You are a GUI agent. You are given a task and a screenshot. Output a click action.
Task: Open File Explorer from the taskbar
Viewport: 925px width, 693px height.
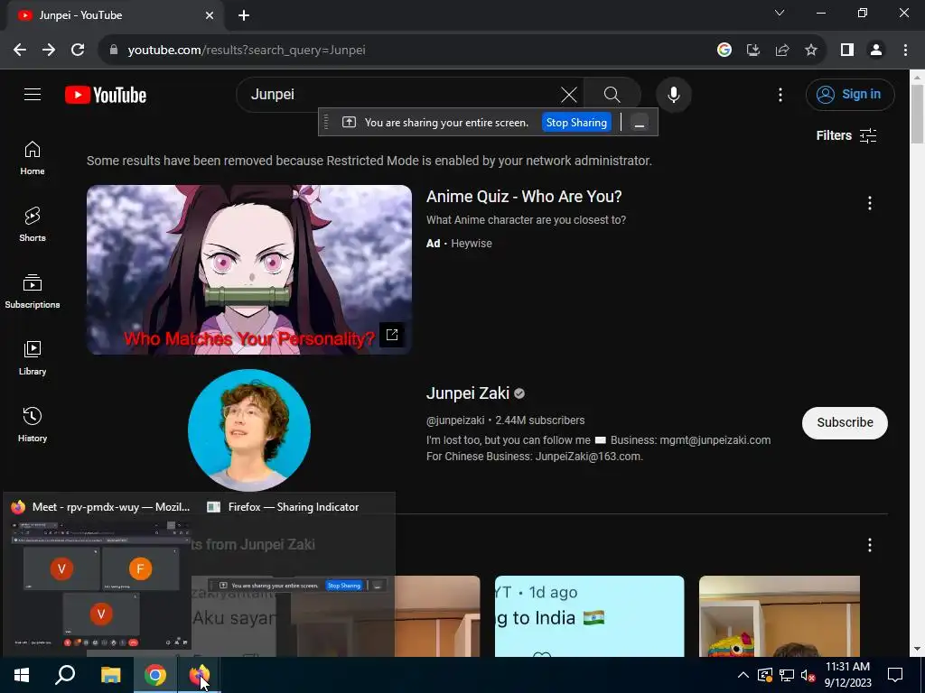(110, 675)
